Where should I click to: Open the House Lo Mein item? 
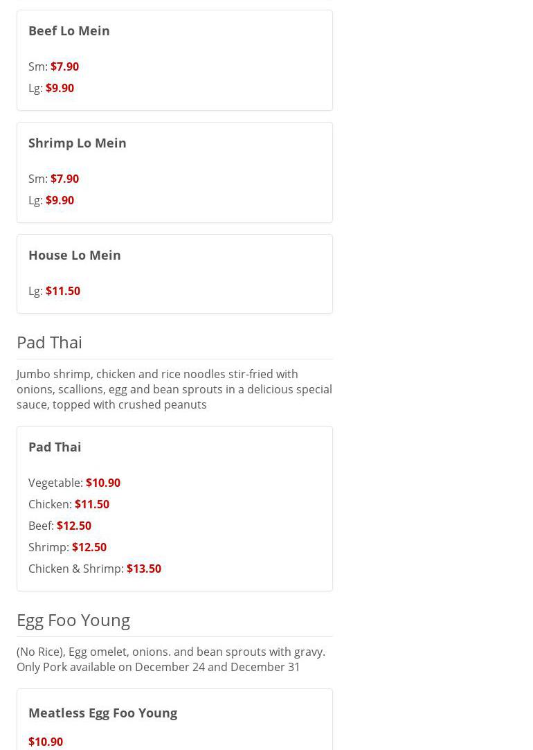tap(74, 255)
